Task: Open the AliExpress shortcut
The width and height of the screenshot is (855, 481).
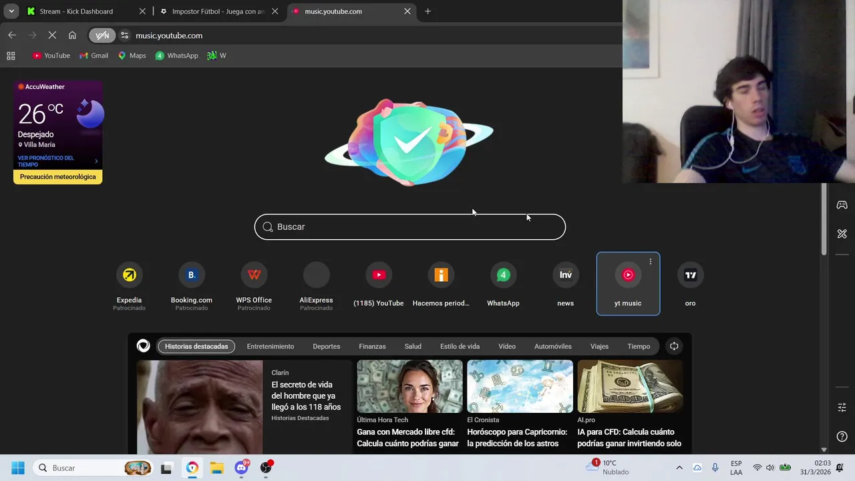Action: pyautogui.click(x=316, y=283)
